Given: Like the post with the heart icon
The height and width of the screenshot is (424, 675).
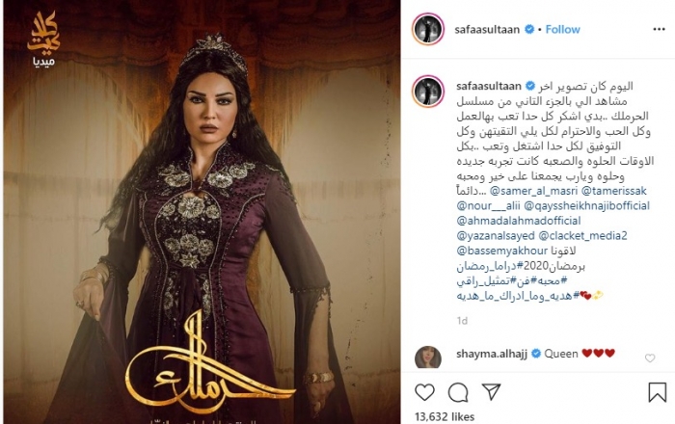Looking at the screenshot, I should 424,392.
